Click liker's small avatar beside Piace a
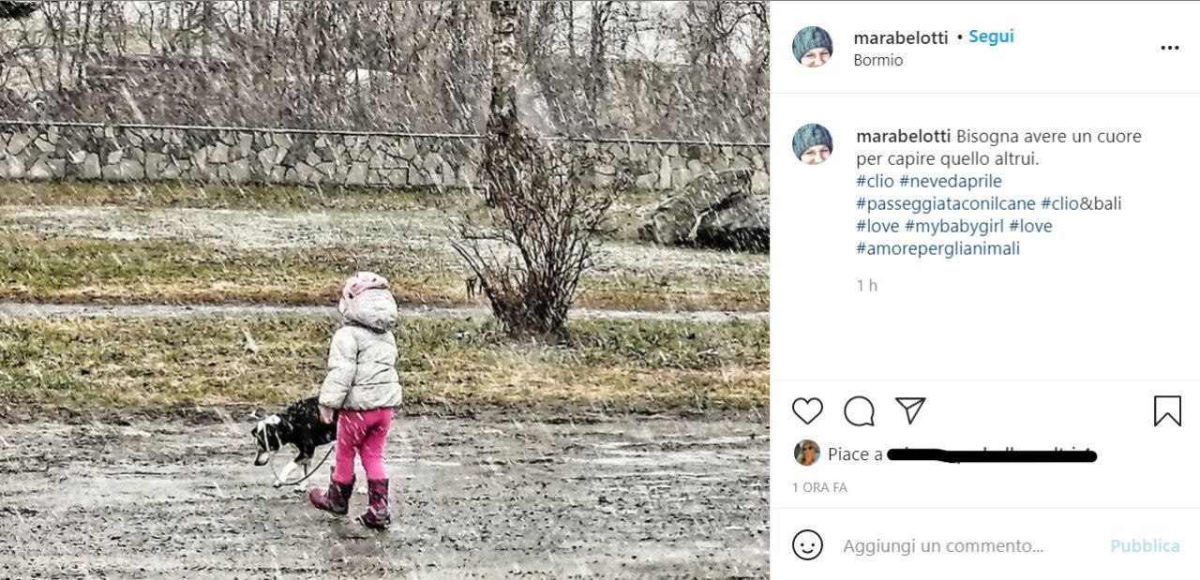Image resolution: width=1200 pixels, height=580 pixels. [806, 454]
